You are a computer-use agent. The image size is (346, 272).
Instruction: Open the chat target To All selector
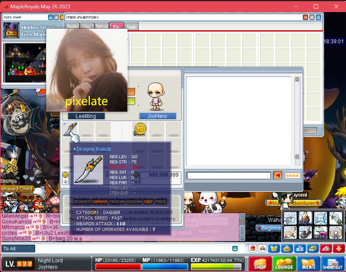click(18, 248)
